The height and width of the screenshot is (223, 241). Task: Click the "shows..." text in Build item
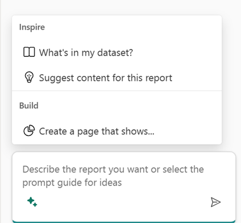[138, 131]
